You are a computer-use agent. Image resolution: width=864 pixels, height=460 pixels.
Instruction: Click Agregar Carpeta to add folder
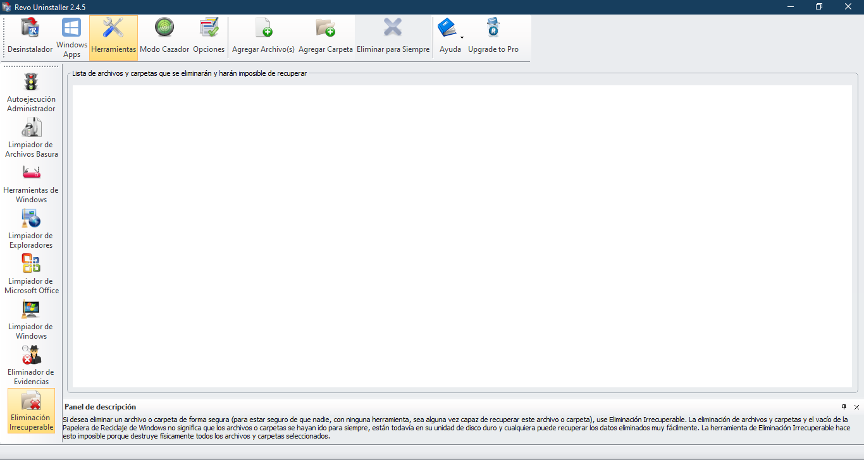(326, 37)
